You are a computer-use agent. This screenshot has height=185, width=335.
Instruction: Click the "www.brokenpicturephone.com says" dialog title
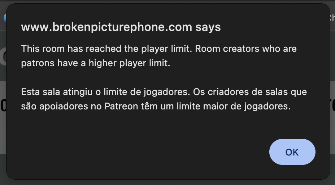pyautogui.click(x=121, y=27)
